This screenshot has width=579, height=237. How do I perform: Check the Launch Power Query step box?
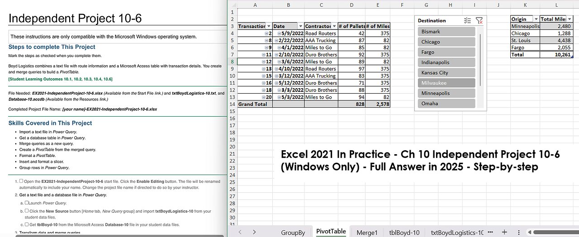coord(27,203)
